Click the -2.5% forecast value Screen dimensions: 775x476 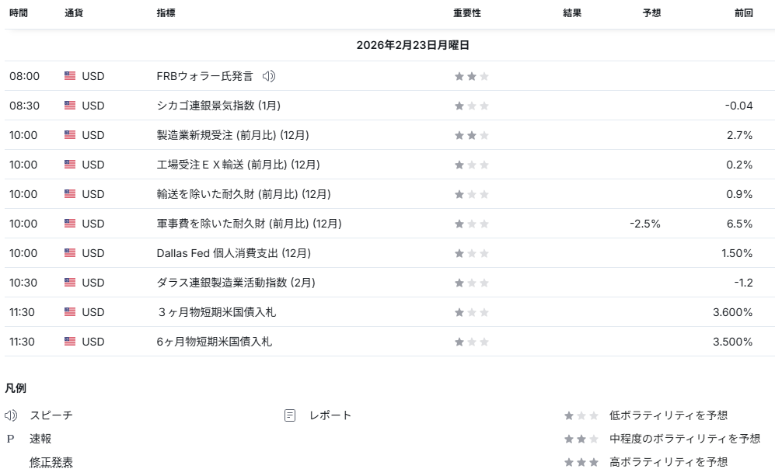pos(645,224)
